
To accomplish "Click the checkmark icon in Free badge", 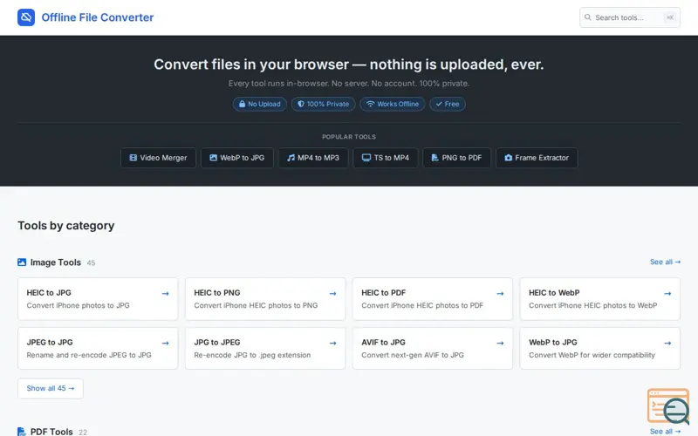I will (x=439, y=104).
